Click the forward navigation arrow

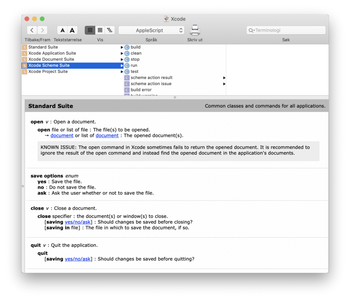pyautogui.click(x=42, y=30)
